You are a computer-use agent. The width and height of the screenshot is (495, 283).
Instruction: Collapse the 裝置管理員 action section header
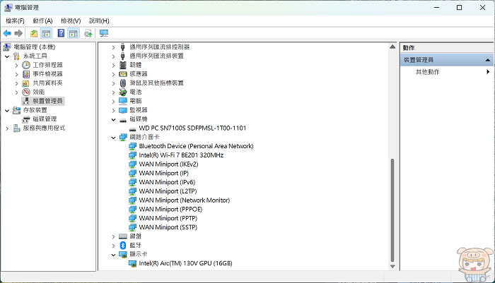488,60
